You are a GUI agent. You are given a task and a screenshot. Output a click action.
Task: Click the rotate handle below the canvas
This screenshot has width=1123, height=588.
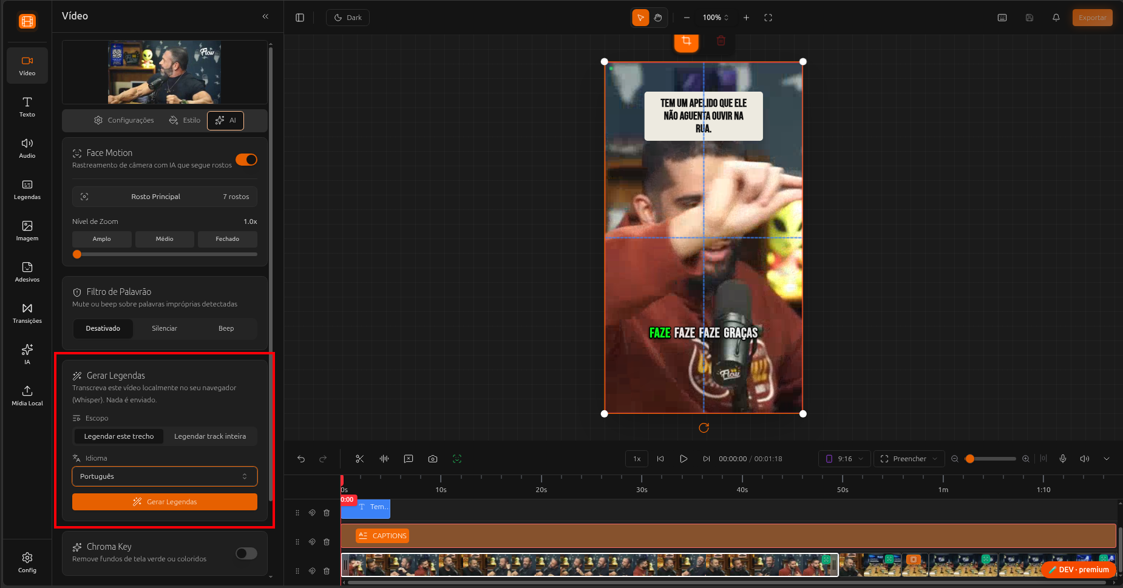[x=704, y=428]
